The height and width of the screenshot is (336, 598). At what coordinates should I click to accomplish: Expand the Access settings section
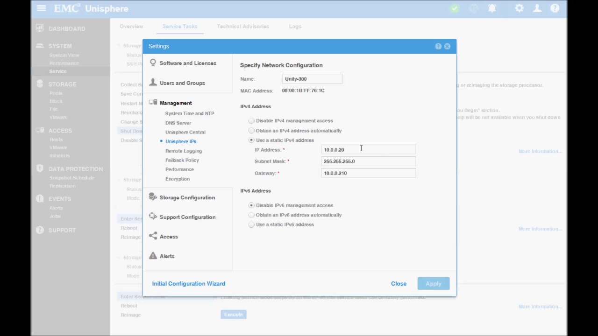(169, 237)
